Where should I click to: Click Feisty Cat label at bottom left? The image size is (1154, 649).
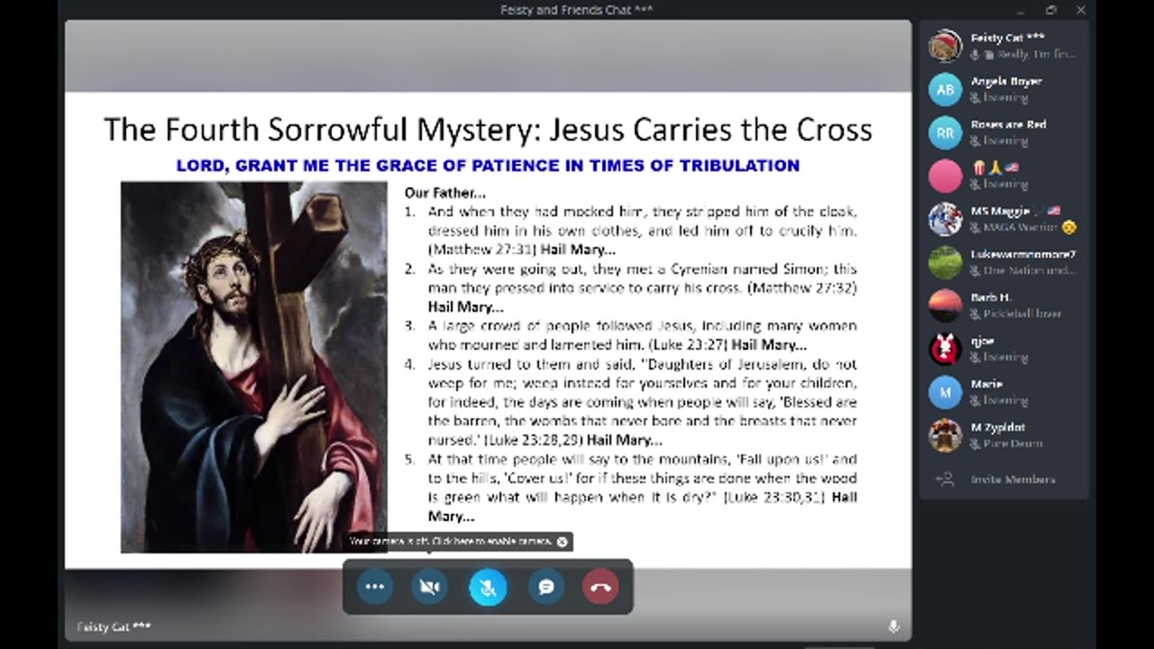(x=114, y=626)
